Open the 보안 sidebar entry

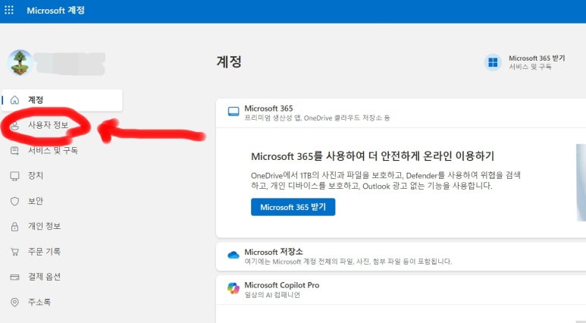pos(36,201)
